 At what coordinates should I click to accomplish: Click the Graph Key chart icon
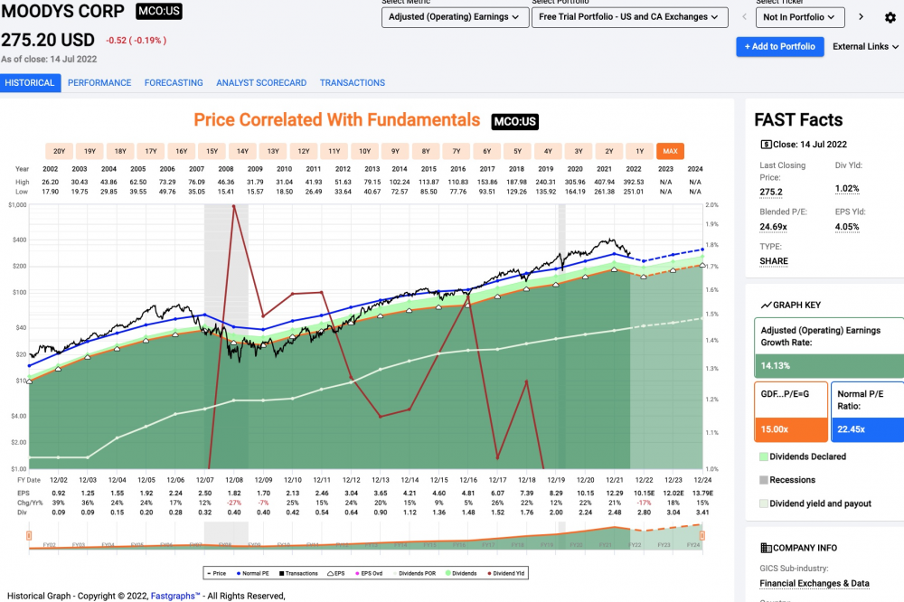[767, 305]
